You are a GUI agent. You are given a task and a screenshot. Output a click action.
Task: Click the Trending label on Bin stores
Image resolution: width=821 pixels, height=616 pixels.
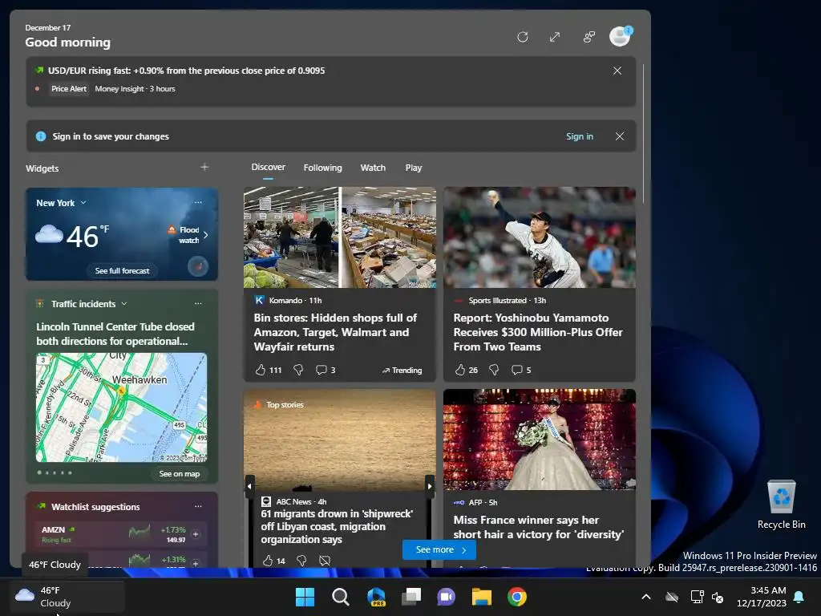(402, 371)
